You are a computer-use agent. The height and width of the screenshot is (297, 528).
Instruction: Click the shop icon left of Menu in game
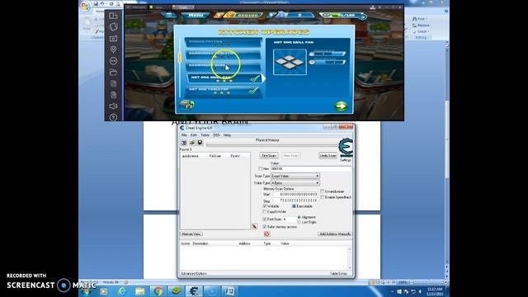169,15
